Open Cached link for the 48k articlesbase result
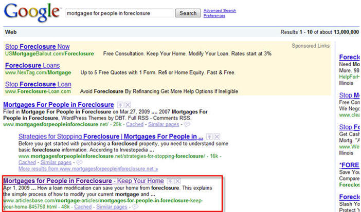The image size is (361, 212). pos(83,207)
